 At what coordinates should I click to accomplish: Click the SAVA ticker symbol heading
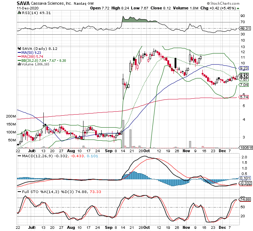click(23, 3)
